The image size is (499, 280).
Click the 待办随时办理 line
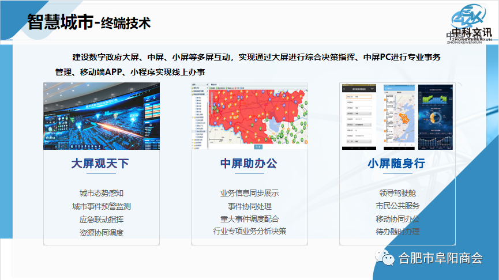[x=397, y=232]
